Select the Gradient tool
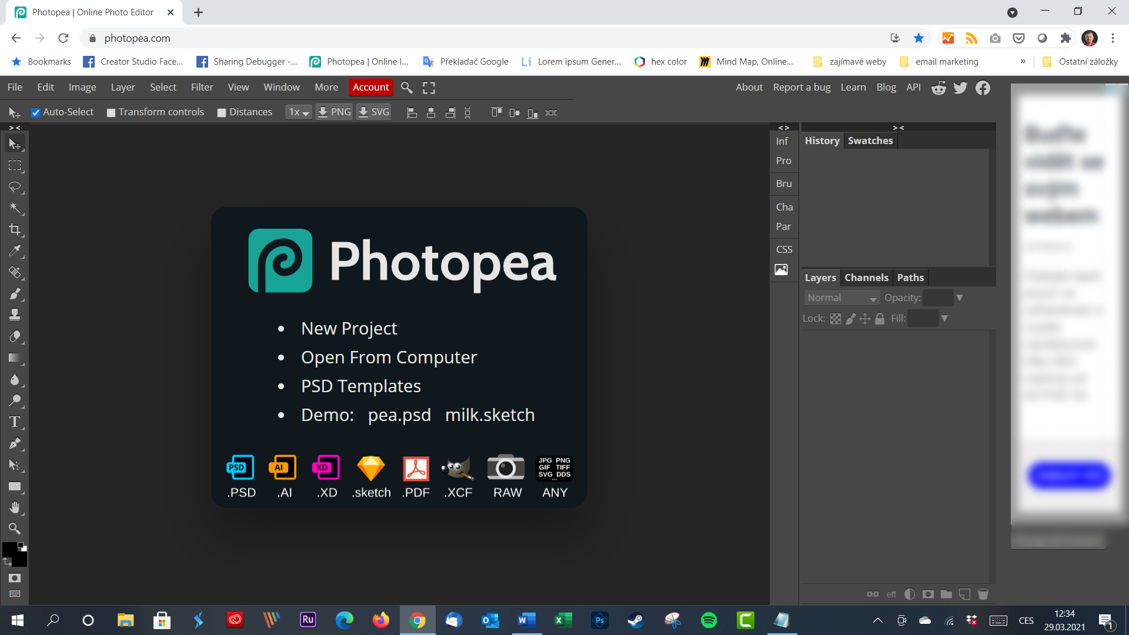 [15, 358]
